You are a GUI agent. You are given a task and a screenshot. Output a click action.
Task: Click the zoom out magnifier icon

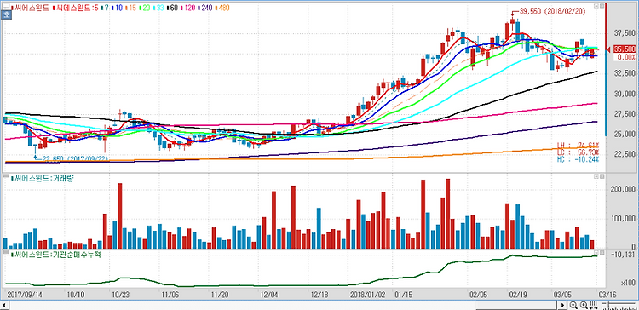pyautogui.click(x=573, y=305)
